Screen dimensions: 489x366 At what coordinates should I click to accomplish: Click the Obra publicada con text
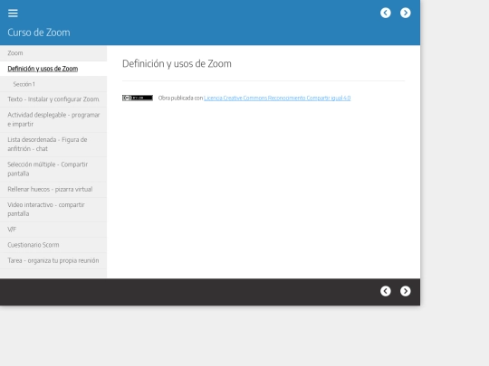click(180, 98)
